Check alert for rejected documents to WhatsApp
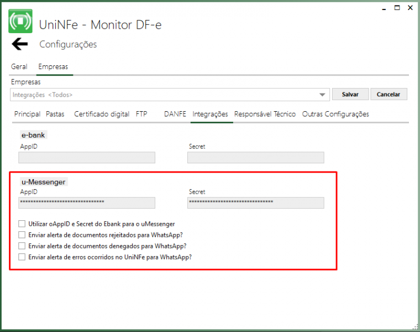 coord(22,235)
